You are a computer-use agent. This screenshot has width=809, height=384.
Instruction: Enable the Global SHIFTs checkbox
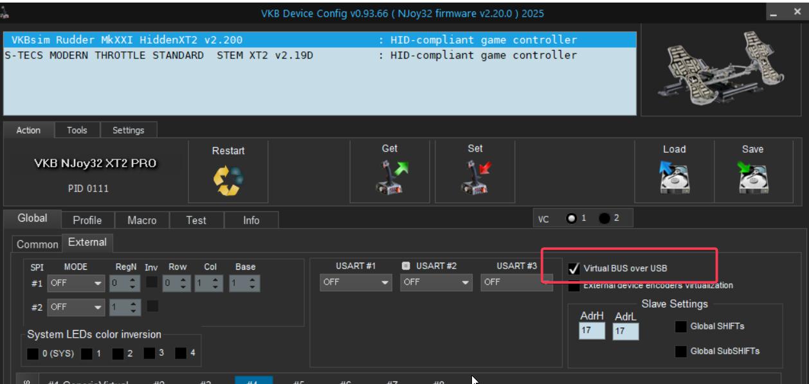(680, 326)
